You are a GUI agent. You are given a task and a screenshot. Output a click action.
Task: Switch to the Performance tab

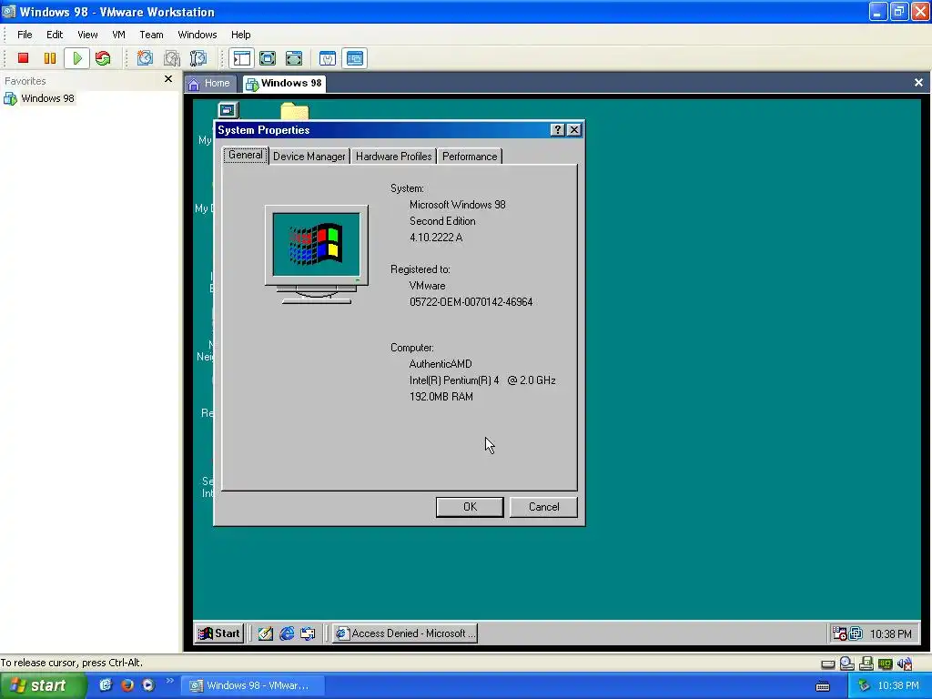(470, 157)
